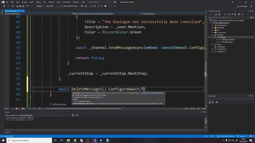
Task: Open Chrome from the taskbar
Action: 75,140
